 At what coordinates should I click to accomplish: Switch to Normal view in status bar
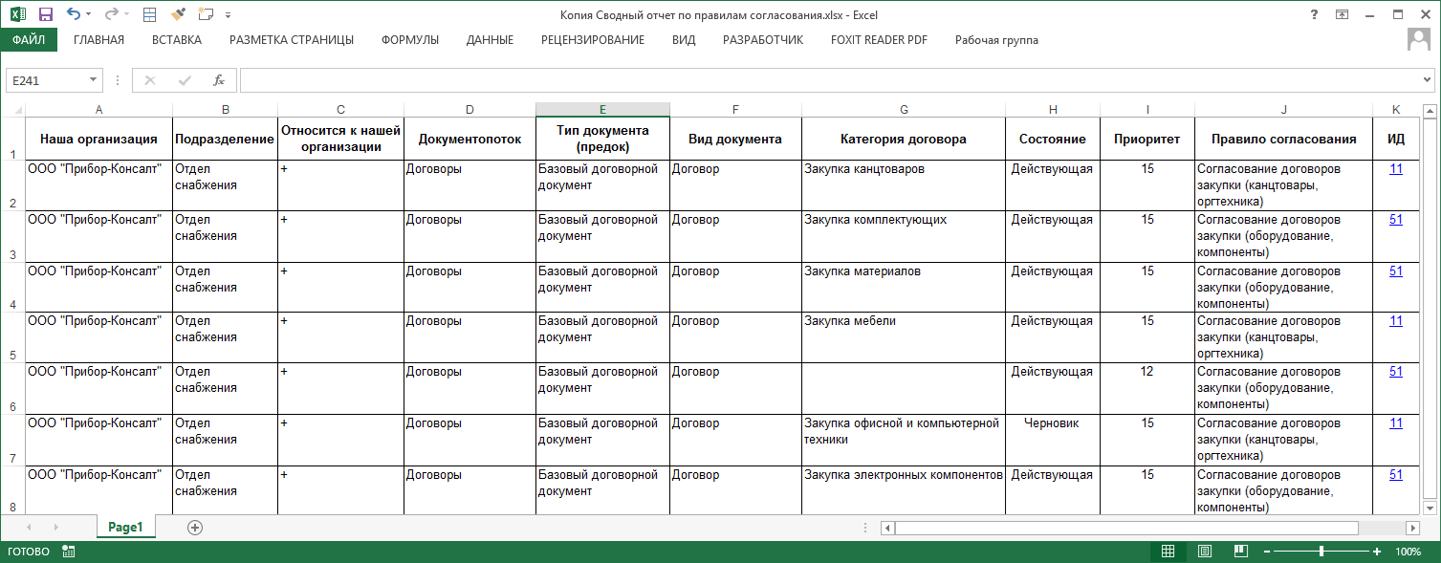point(1168,552)
